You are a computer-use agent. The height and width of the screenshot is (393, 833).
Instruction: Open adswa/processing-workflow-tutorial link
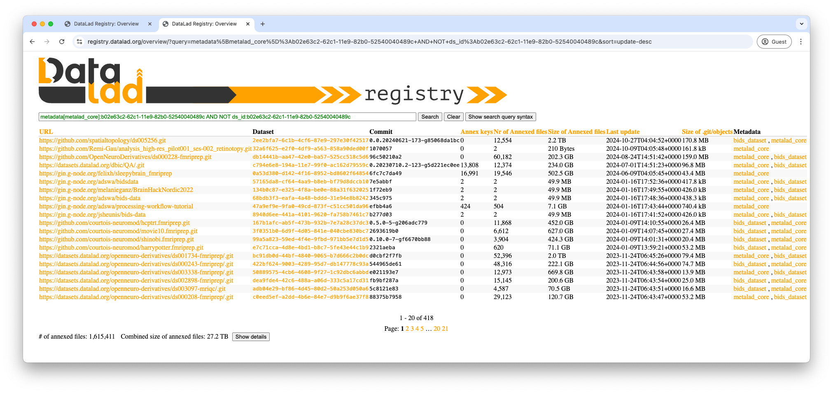pos(116,206)
